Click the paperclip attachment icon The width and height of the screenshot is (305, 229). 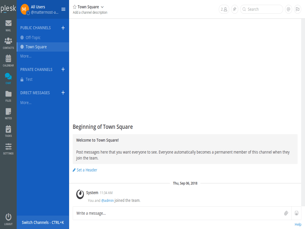pyautogui.click(x=286, y=213)
